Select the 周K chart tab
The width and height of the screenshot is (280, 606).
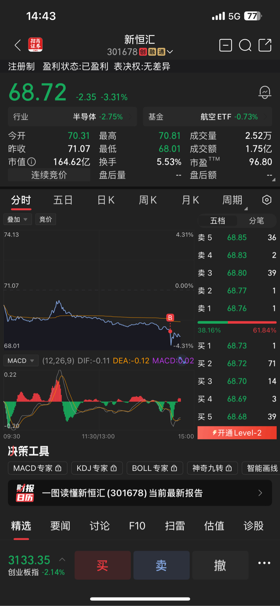coord(148,200)
